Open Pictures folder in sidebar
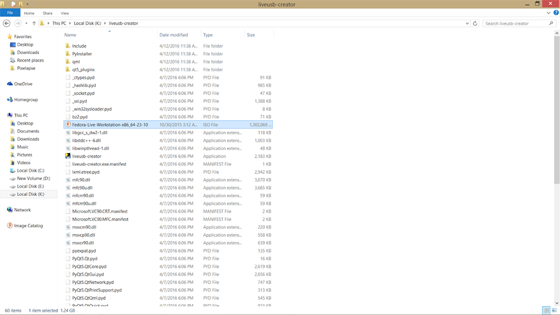This screenshot has height=315, width=560. [x=25, y=155]
